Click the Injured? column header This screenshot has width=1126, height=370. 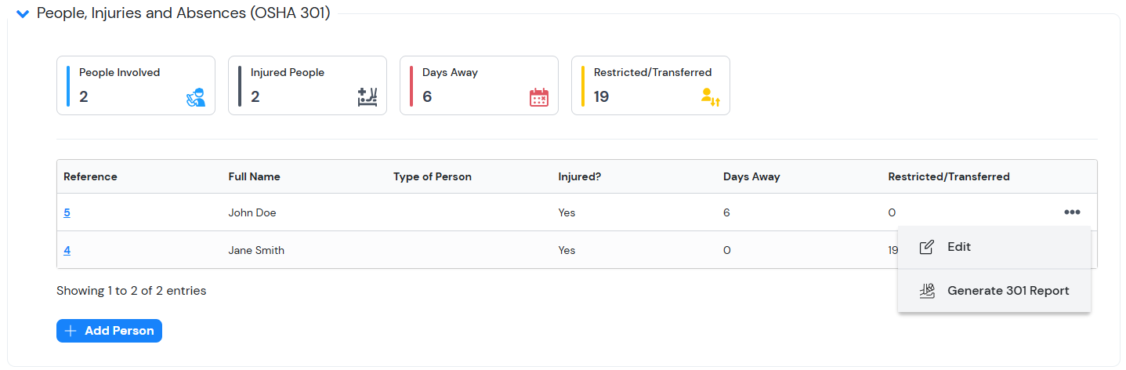click(579, 177)
